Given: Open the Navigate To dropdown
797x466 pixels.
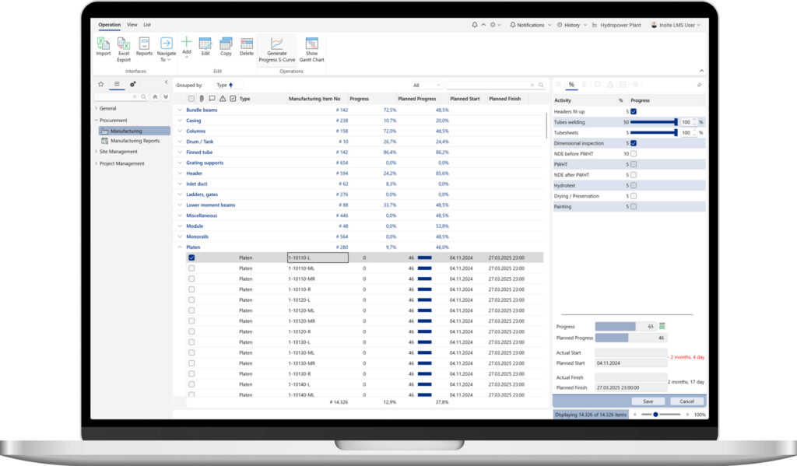Looking at the screenshot, I should coord(167,49).
